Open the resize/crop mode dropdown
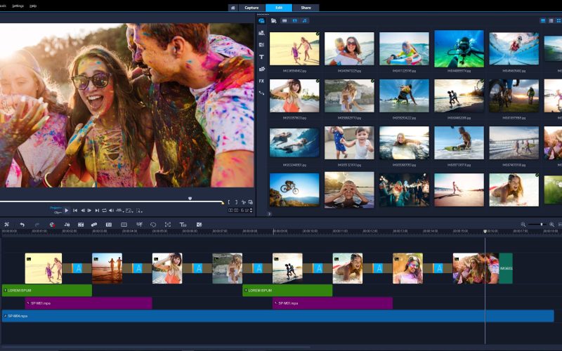Image resolution: width=562 pixels, height=351 pixels. pos(139,210)
